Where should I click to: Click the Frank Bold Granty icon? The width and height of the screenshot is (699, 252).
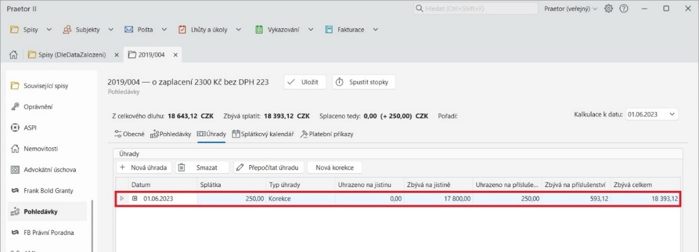click(15, 190)
